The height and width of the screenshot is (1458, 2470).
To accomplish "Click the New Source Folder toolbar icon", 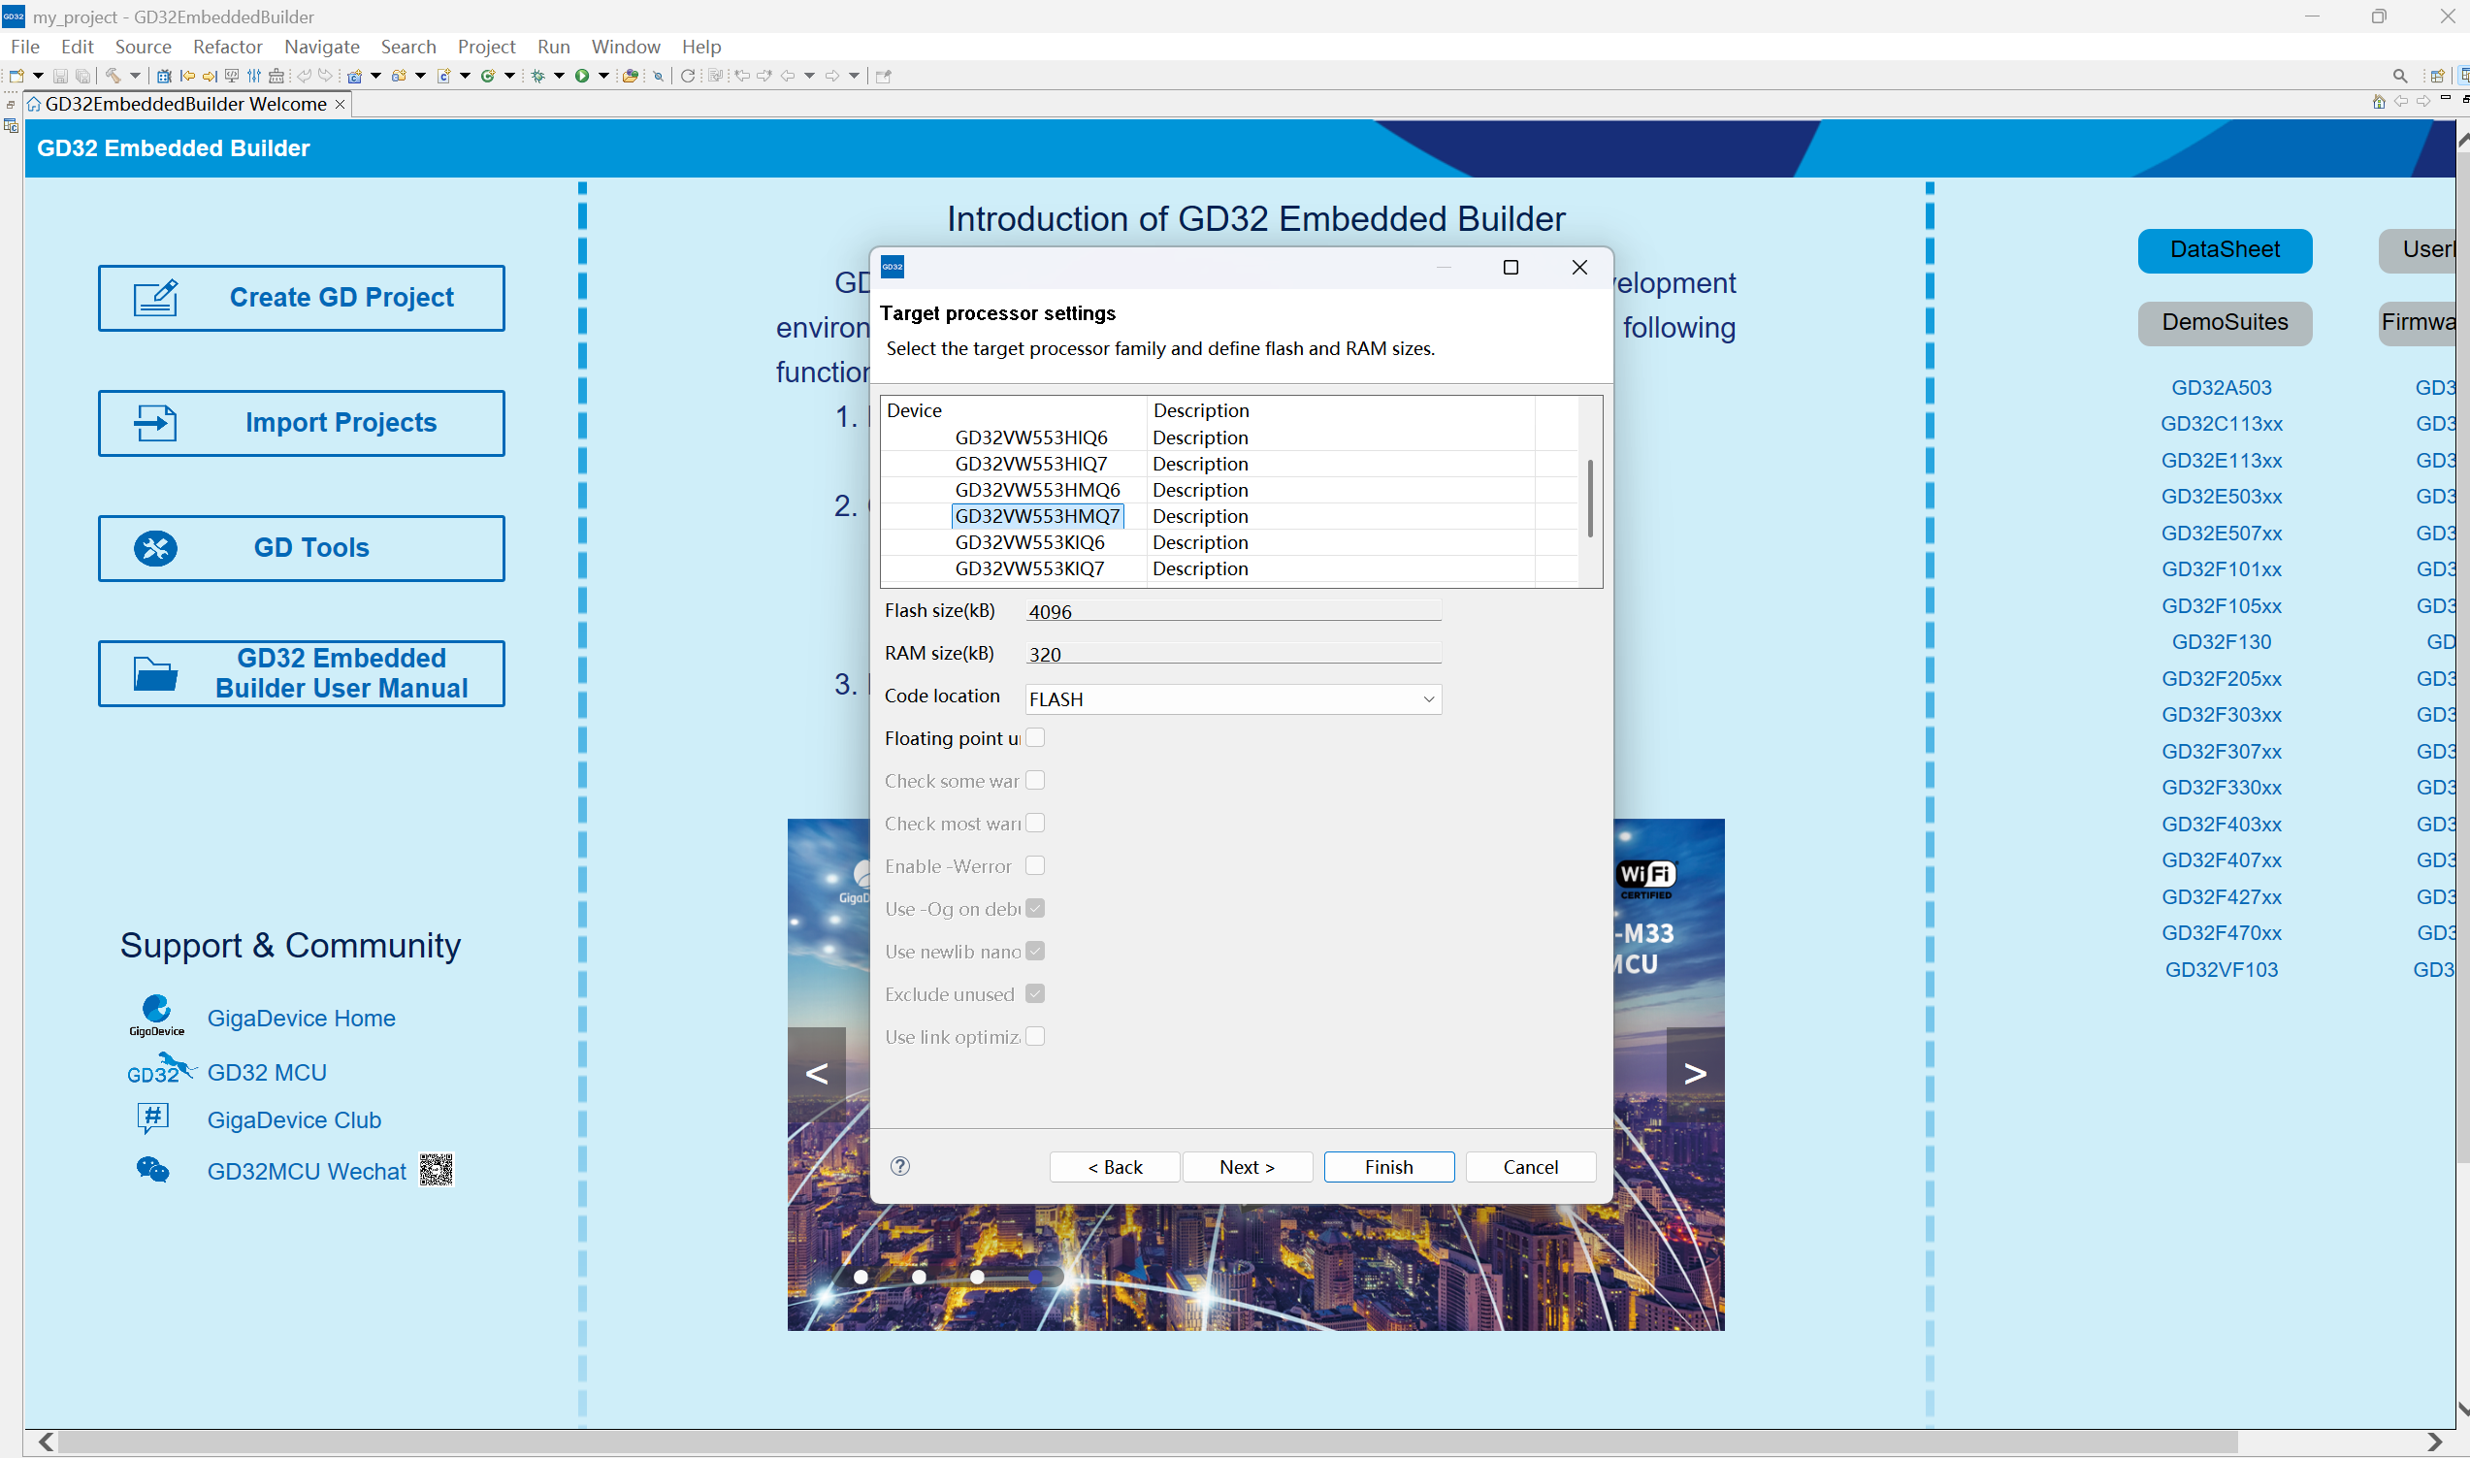I will 399,76.
